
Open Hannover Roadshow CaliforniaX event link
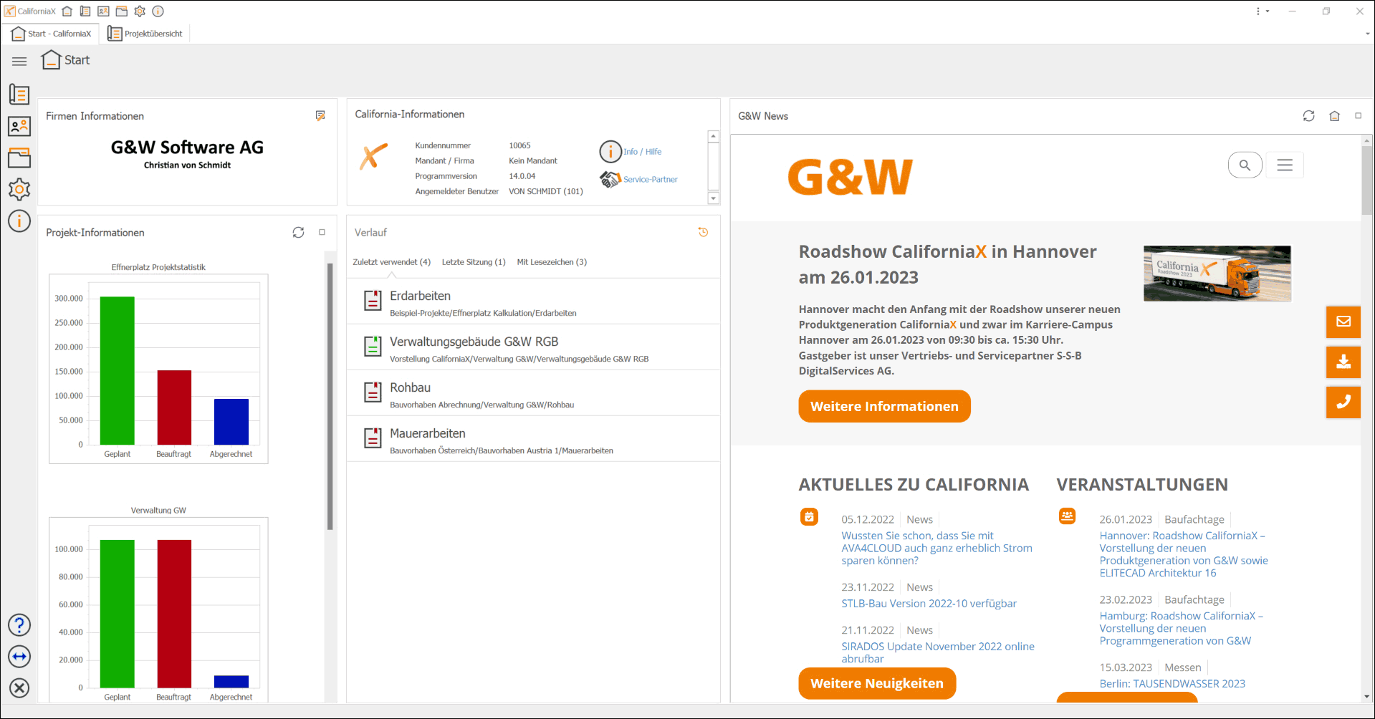1184,554
